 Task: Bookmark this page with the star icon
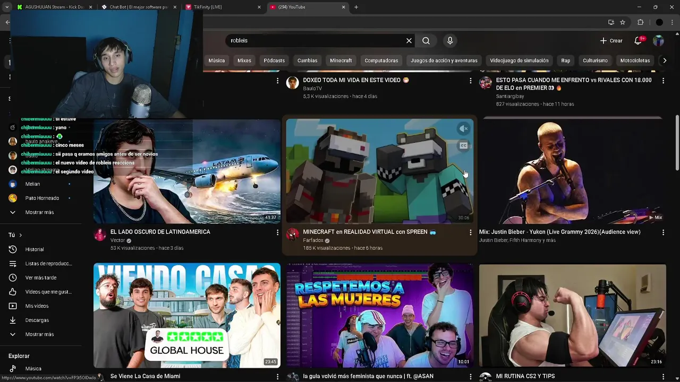pos(623,22)
